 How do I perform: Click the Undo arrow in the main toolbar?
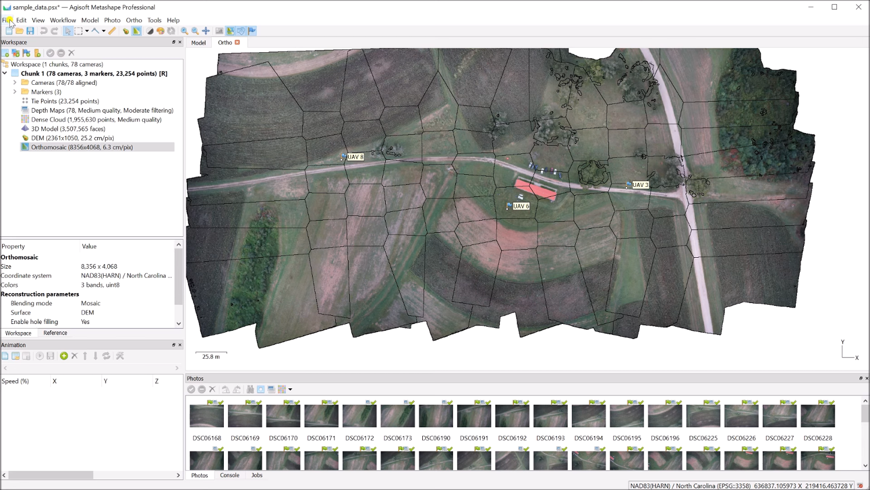43,31
